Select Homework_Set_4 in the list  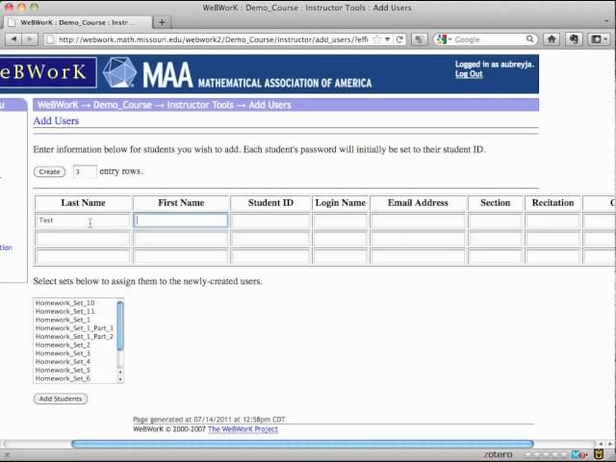coord(63,362)
